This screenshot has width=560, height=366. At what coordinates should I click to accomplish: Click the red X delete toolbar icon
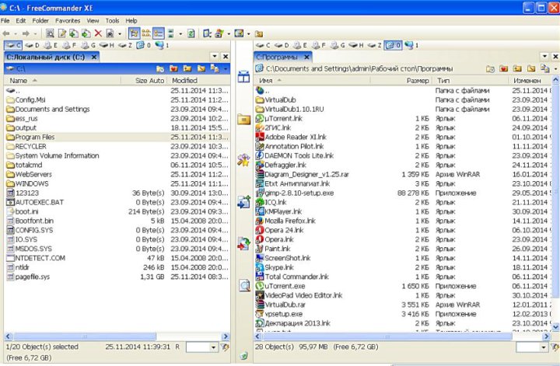point(98,33)
